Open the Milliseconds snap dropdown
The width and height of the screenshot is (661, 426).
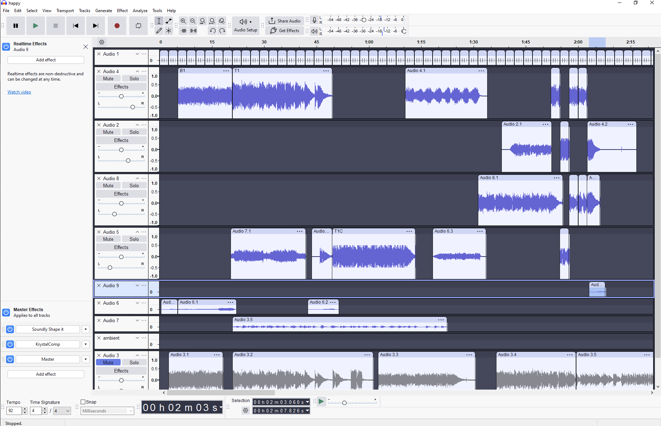click(x=107, y=411)
